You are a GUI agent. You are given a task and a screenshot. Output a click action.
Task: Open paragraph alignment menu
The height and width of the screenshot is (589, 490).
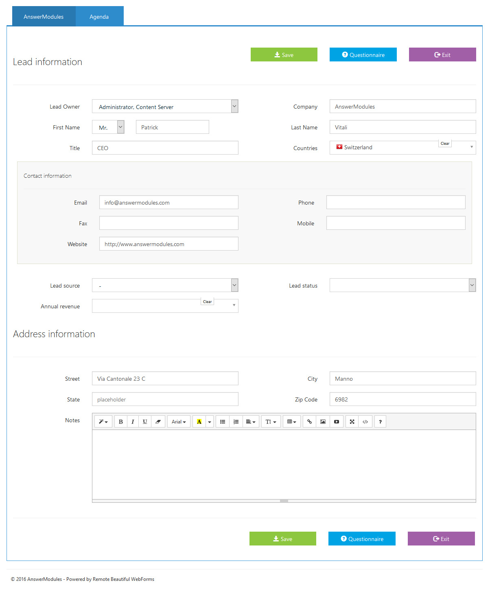[x=251, y=422]
